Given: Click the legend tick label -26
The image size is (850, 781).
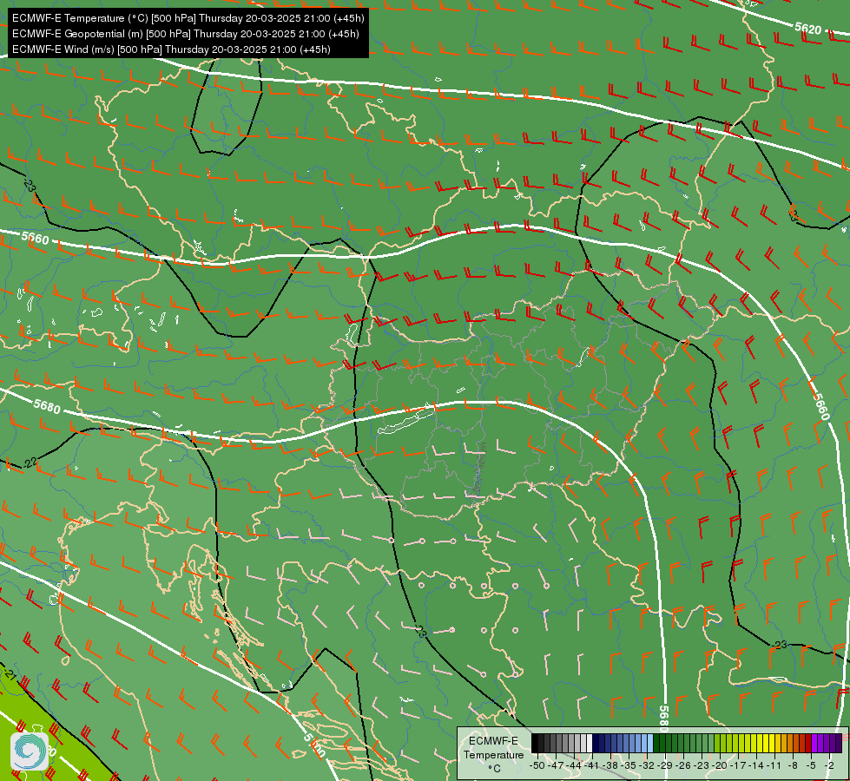Looking at the screenshot, I should coord(683,766).
